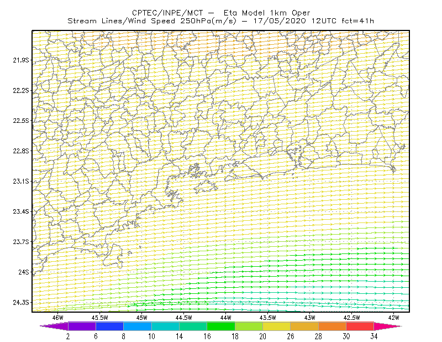The width and height of the screenshot is (442, 342).
Task: Click the 42W longitude label
Action: point(393,318)
